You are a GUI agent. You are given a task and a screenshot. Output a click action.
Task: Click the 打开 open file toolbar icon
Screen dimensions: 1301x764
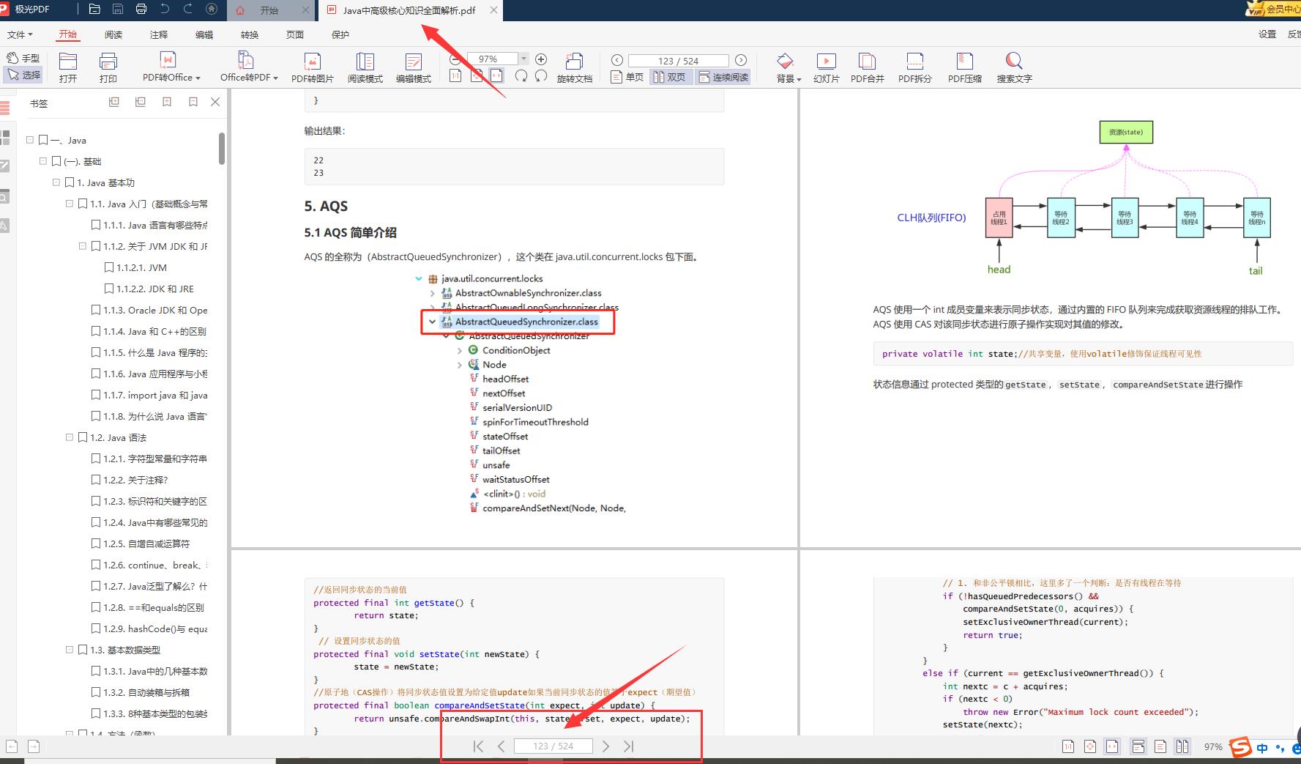click(68, 67)
